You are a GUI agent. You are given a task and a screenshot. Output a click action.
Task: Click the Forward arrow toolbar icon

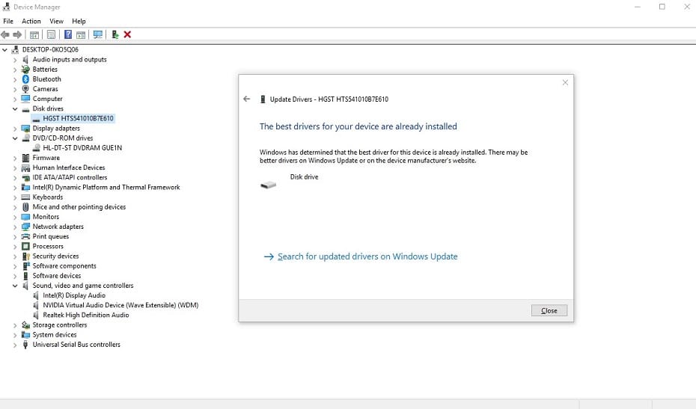[17, 34]
